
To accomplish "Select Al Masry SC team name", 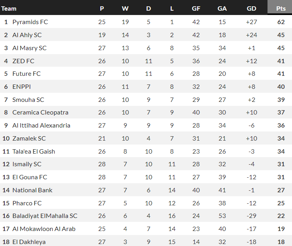I will (29, 48).
